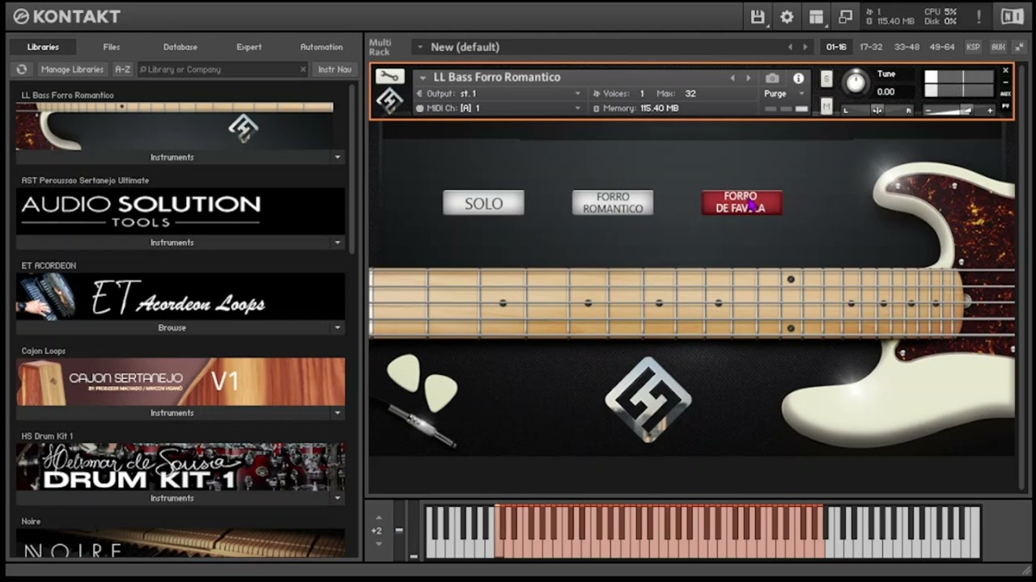The image size is (1036, 582).
Task: Solo the LL Bass instrument
Action: pos(826,78)
